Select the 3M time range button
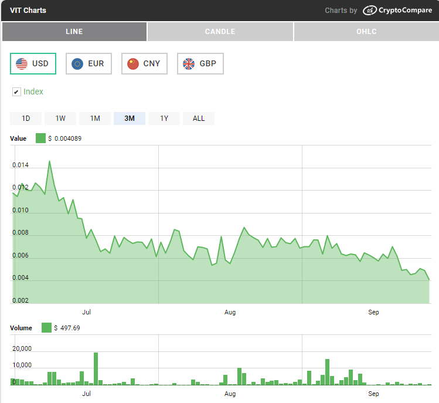 [x=130, y=118]
